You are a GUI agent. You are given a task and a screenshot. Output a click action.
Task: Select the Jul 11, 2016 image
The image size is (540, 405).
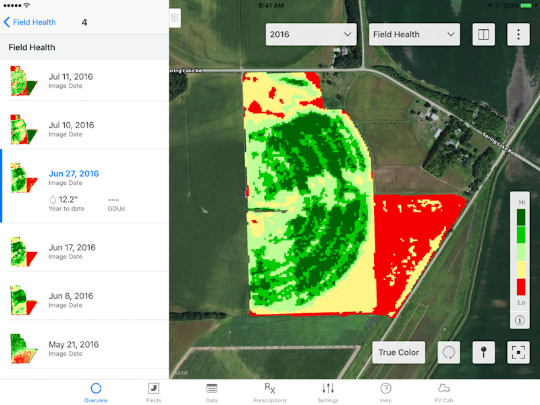click(x=84, y=81)
